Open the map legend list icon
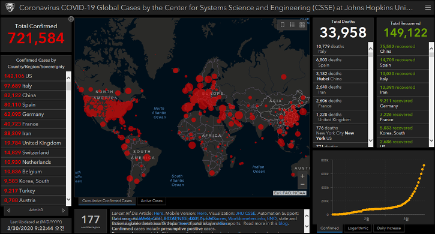Image resolution: width=435 pixels, height=234 pixels. pyautogui.click(x=292, y=25)
